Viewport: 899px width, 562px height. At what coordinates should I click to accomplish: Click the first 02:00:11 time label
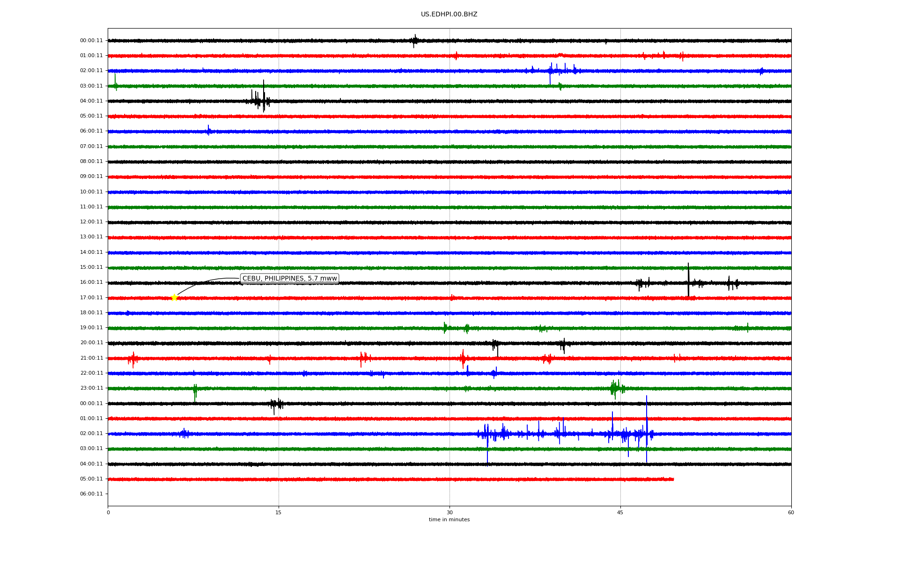[91, 71]
